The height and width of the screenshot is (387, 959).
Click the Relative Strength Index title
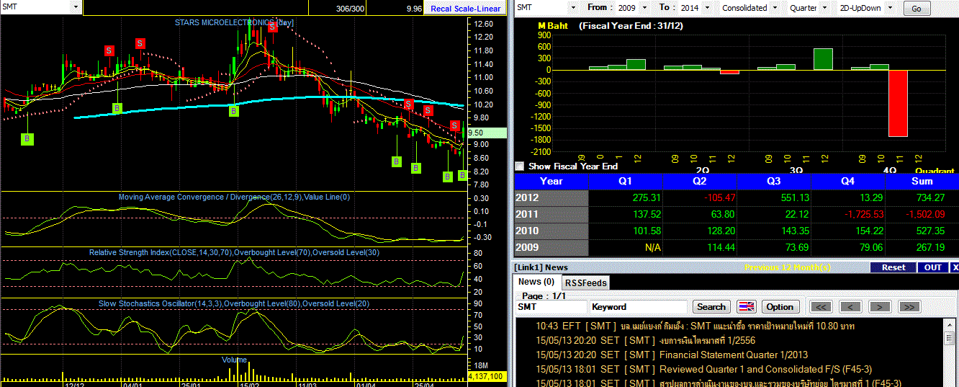pyautogui.click(x=235, y=252)
